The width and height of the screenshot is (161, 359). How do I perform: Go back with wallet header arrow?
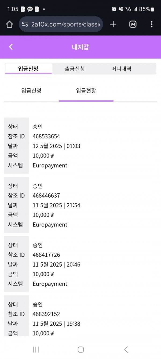(11, 47)
